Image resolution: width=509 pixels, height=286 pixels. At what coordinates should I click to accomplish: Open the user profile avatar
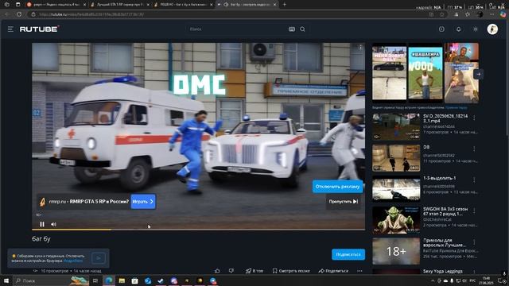[492, 29]
